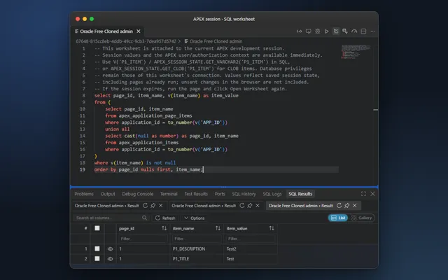Viewport: 448px width, 280px height.
Task: Reload the first result tab with its refresh icon
Action: (145, 205)
